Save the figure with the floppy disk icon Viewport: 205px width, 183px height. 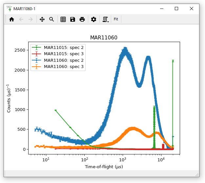pyautogui.click(x=72, y=19)
